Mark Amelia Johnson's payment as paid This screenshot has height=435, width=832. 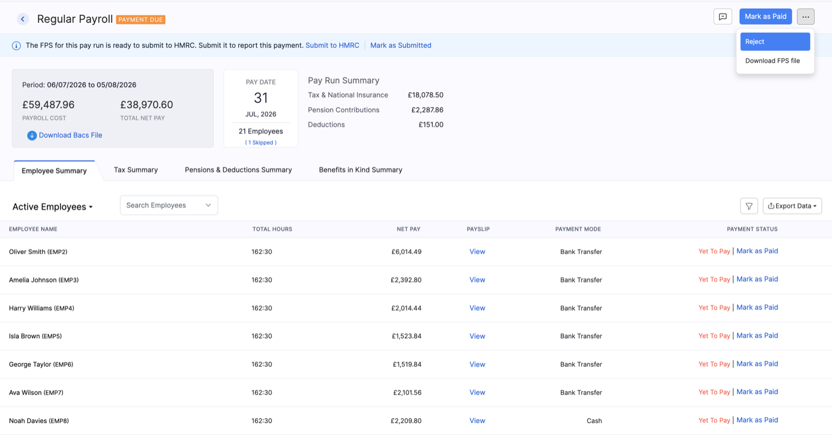(757, 279)
